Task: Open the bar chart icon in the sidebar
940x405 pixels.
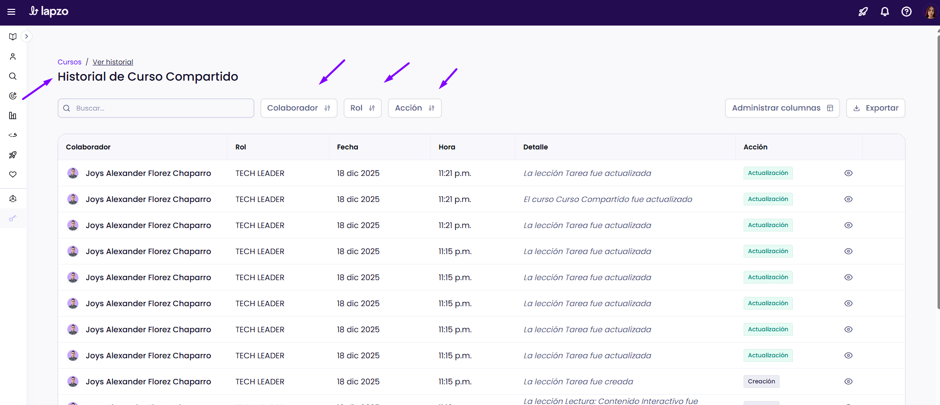Action: coord(13,116)
